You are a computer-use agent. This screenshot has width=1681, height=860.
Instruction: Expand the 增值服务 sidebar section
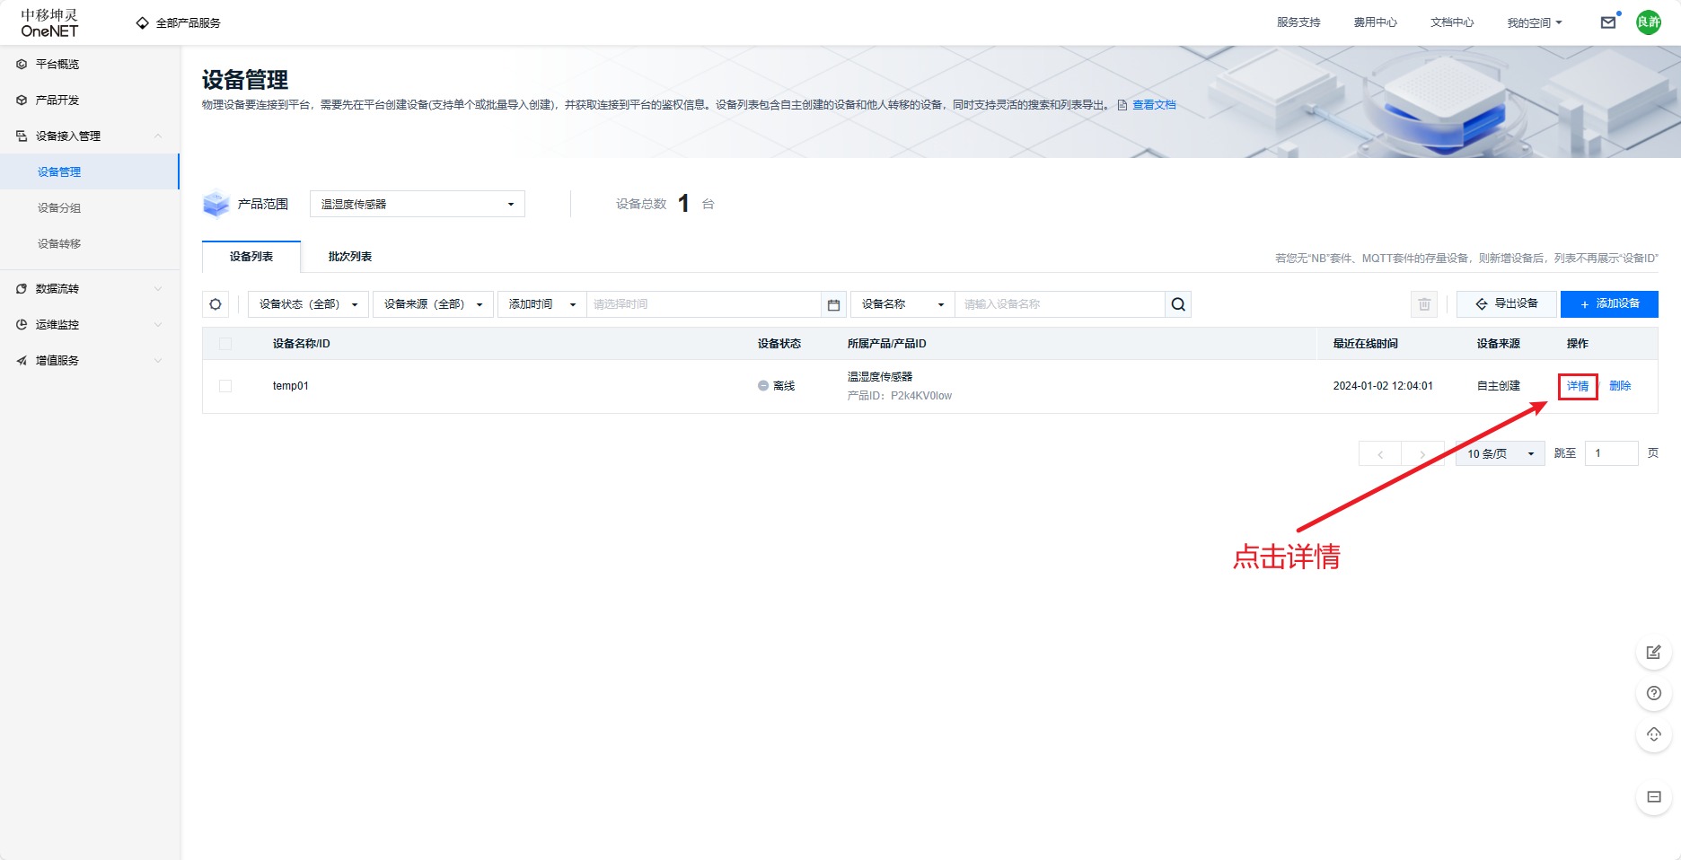coord(158,361)
